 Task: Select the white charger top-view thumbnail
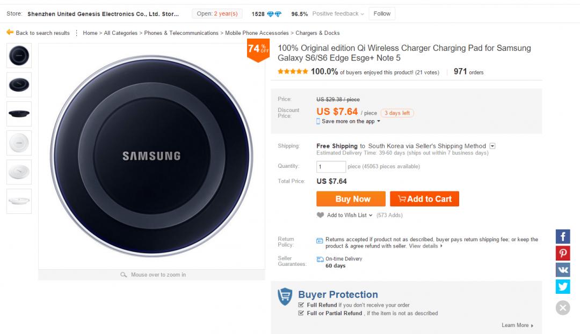click(x=19, y=143)
